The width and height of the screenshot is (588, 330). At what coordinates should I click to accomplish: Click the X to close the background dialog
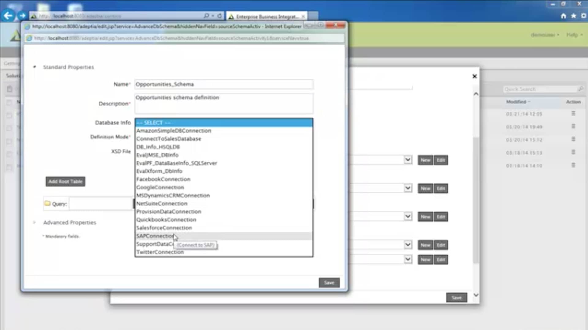click(x=474, y=76)
